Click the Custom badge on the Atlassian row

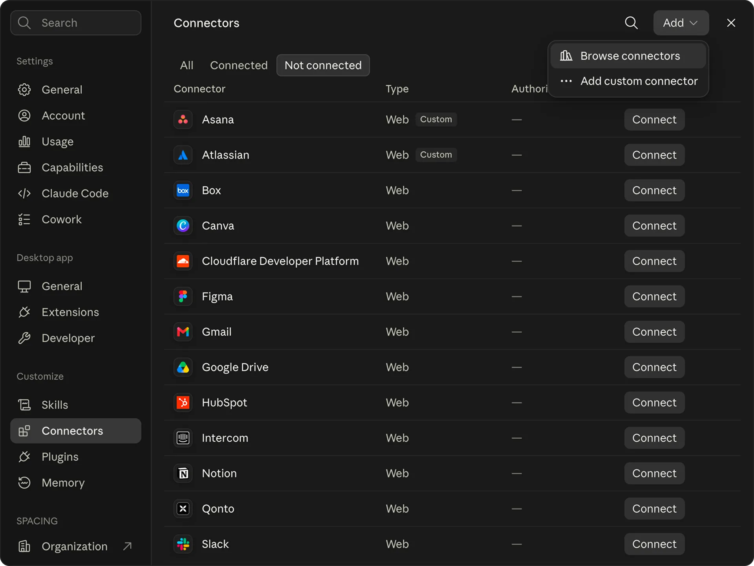tap(436, 155)
